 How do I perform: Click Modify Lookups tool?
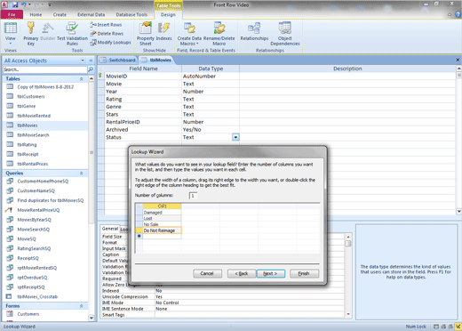[x=110, y=43]
